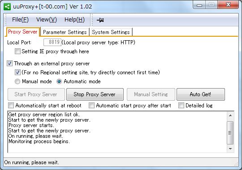This screenshot has width=242, height=170.
Task: Switch to the Proxy Server tab
Action: click(x=23, y=32)
